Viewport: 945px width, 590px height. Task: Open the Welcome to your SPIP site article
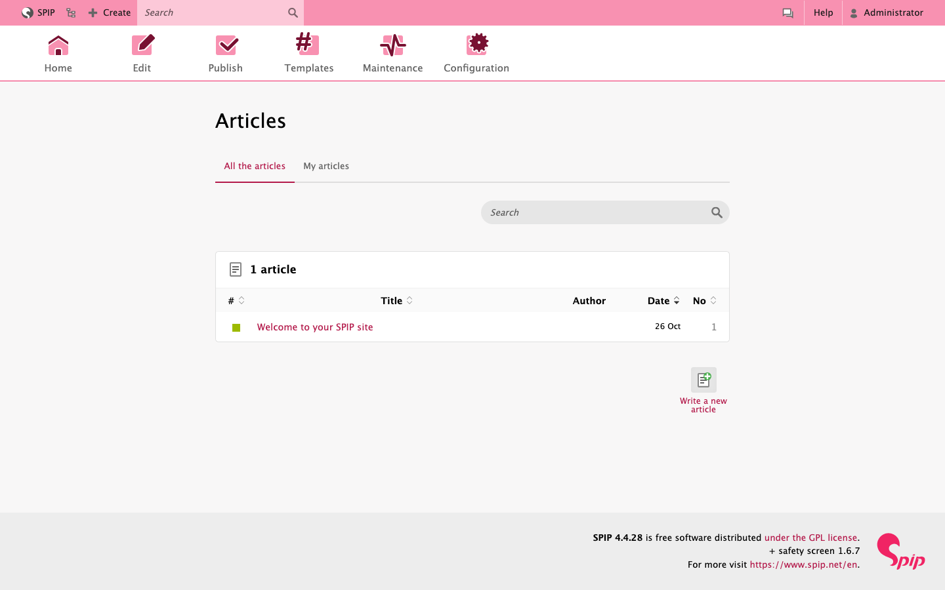(x=315, y=327)
